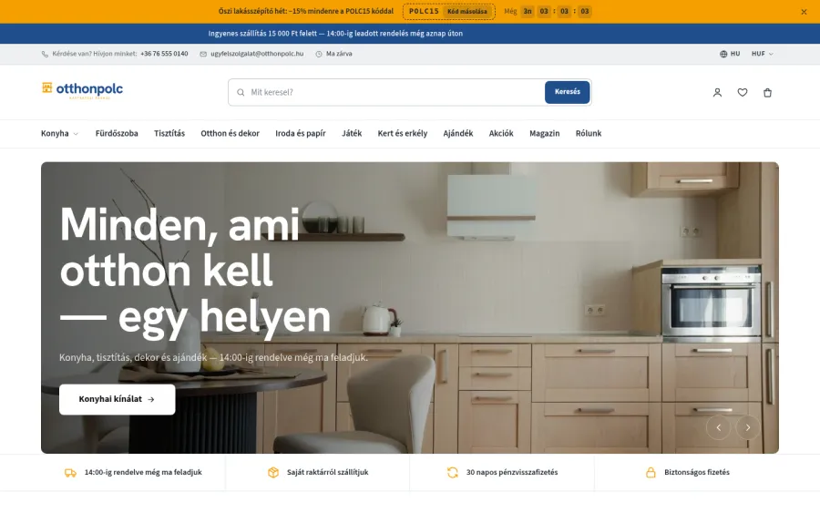Viewport: 820px width, 513px height.
Task: Open the user account icon
Action: pyautogui.click(x=718, y=93)
